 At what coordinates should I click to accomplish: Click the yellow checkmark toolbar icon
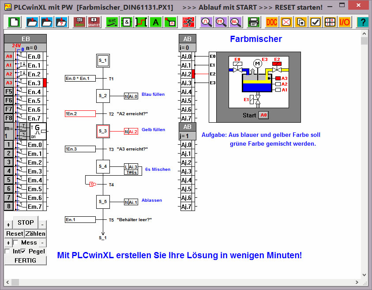tap(315, 22)
